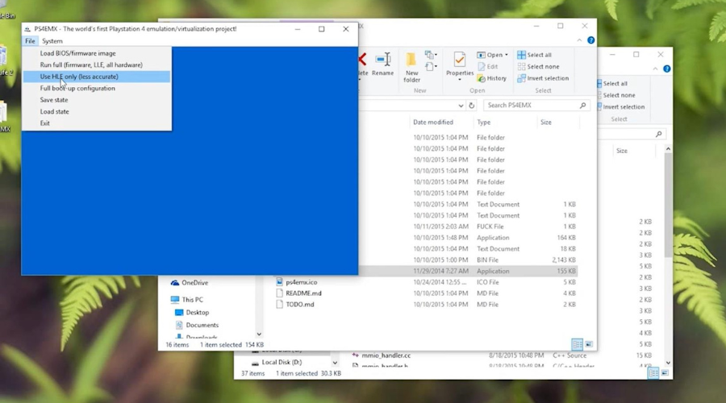This screenshot has height=403, width=726.
Task: Open the File menu in PS4EMX
Action: point(30,41)
